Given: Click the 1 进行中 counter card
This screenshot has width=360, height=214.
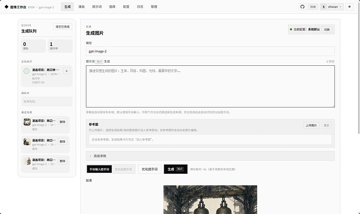Looking at the screenshot, I should tap(60, 46).
